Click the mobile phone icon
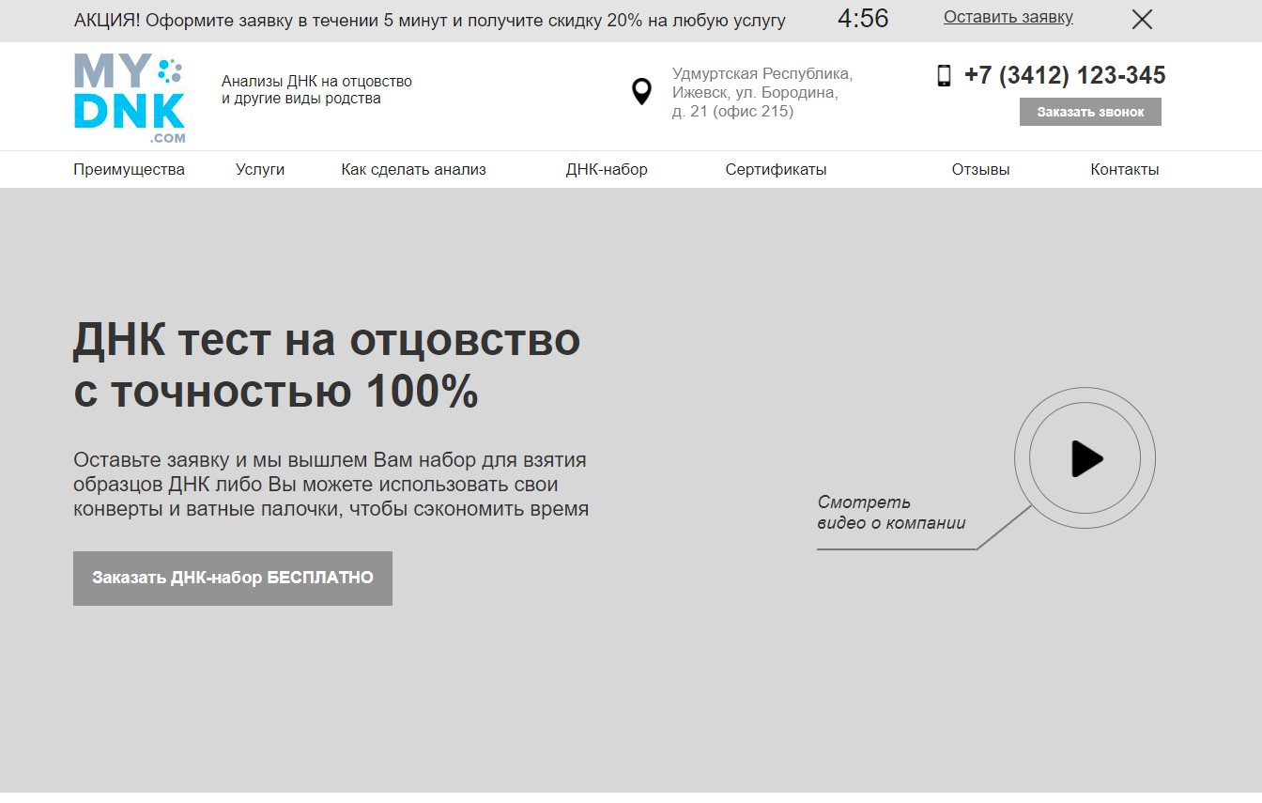Image resolution: width=1262 pixels, height=803 pixels. (944, 76)
